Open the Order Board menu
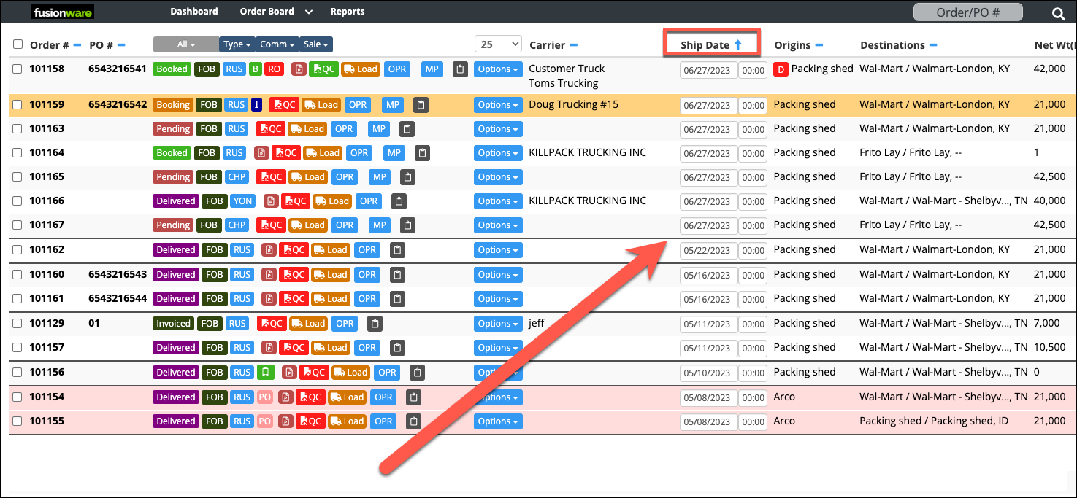This screenshot has height=498, width=1077. click(x=275, y=12)
